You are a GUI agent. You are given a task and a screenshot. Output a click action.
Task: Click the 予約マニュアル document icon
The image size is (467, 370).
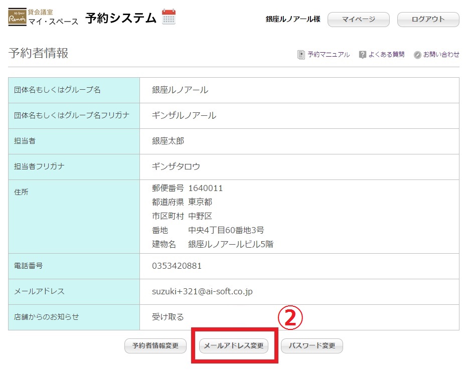(301, 55)
